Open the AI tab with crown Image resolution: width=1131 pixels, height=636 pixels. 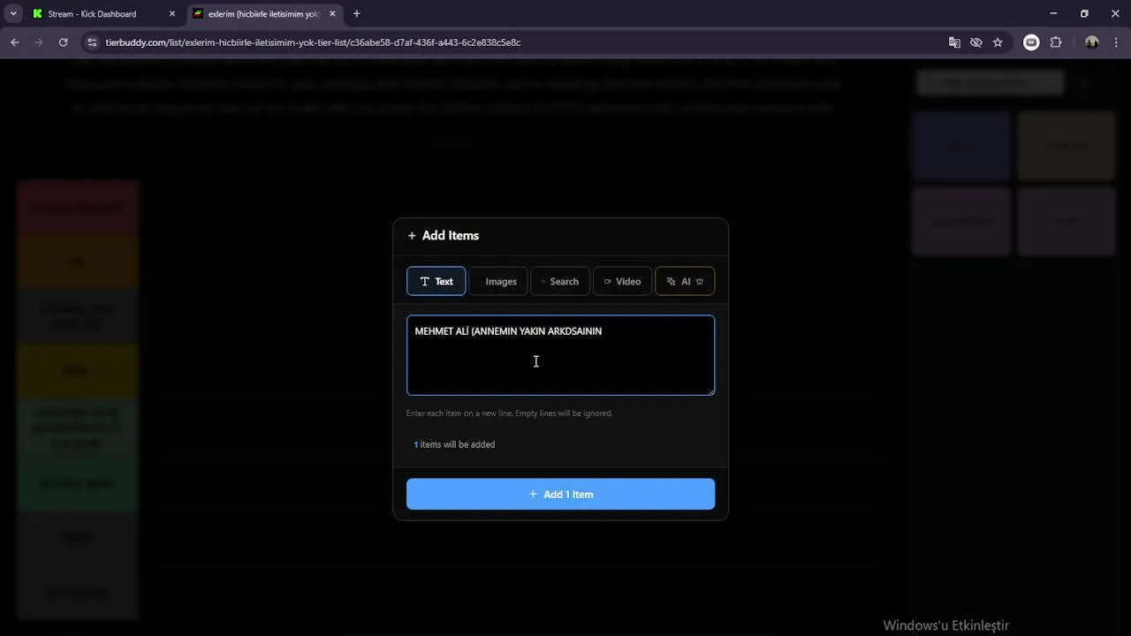(685, 282)
